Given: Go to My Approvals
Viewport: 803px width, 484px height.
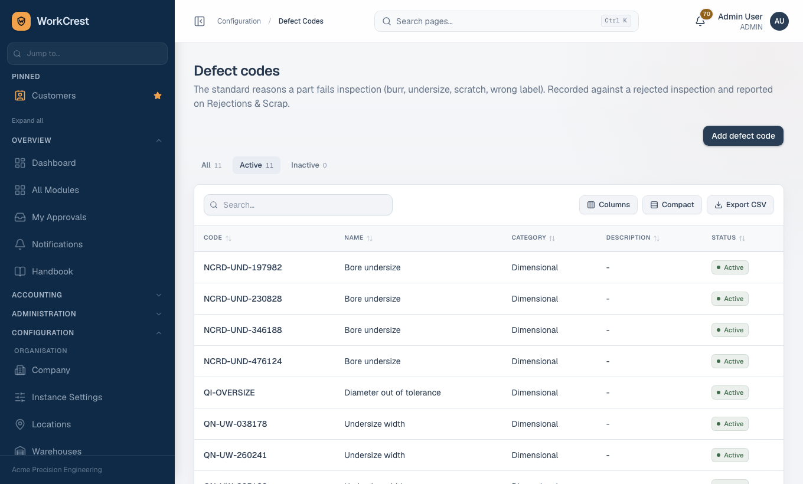Looking at the screenshot, I should click(87, 217).
